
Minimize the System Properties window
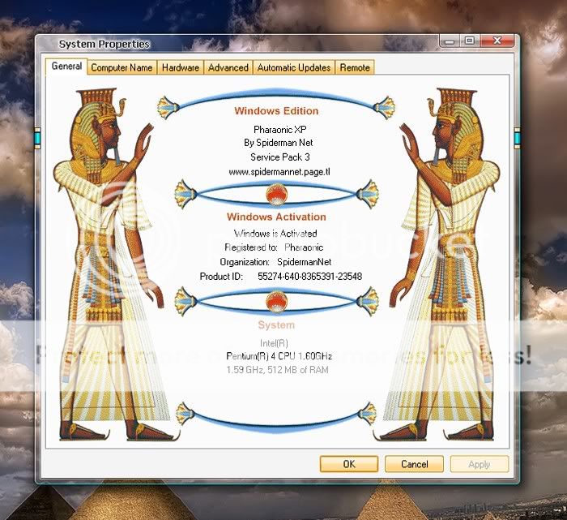pos(450,41)
